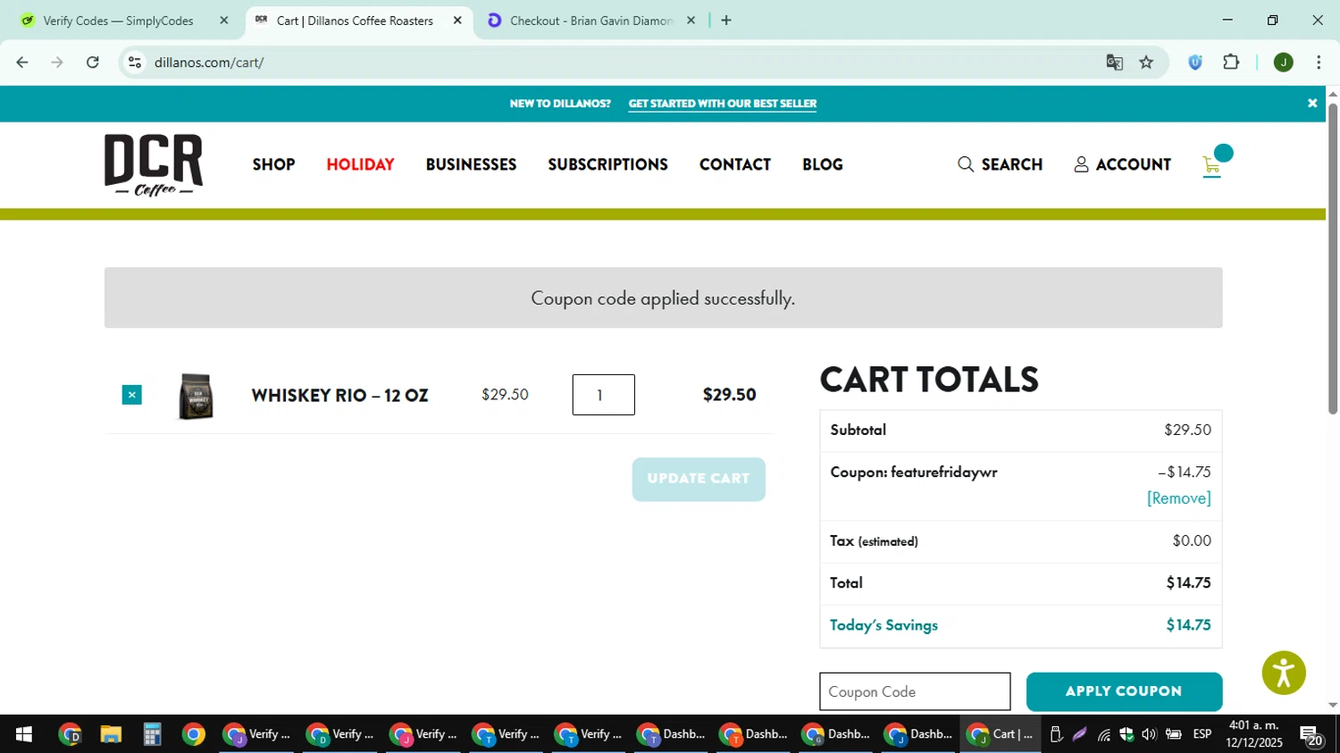
Task: Open the Windows notification center
Action: (x=1311, y=735)
